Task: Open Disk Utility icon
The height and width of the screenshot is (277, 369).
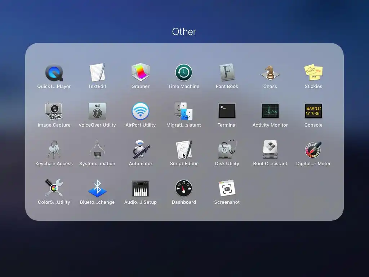Action: tap(227, 150)
